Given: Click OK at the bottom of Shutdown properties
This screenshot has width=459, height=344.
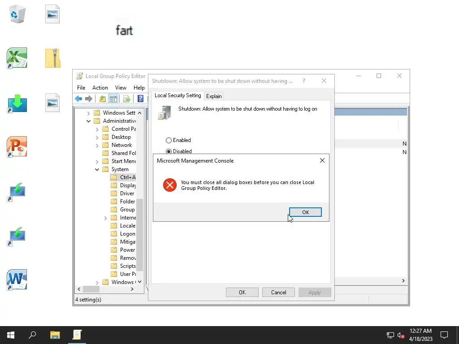Looking at the screenshot, I should click(x=242, y=292).
